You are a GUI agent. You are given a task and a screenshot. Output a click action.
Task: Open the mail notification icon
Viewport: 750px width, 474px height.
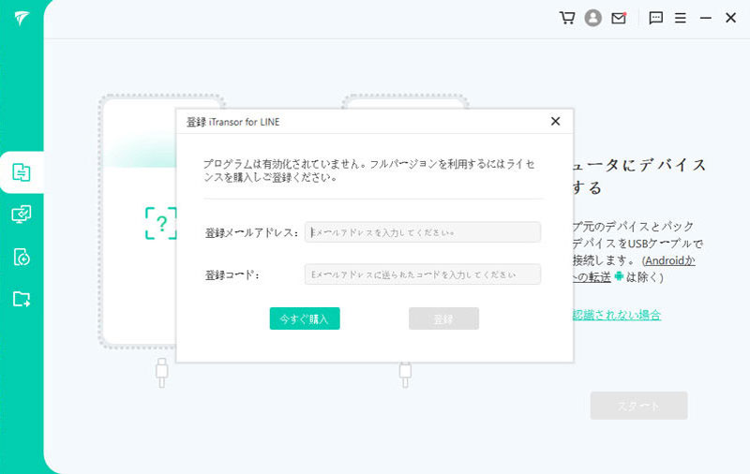(619, 18)
